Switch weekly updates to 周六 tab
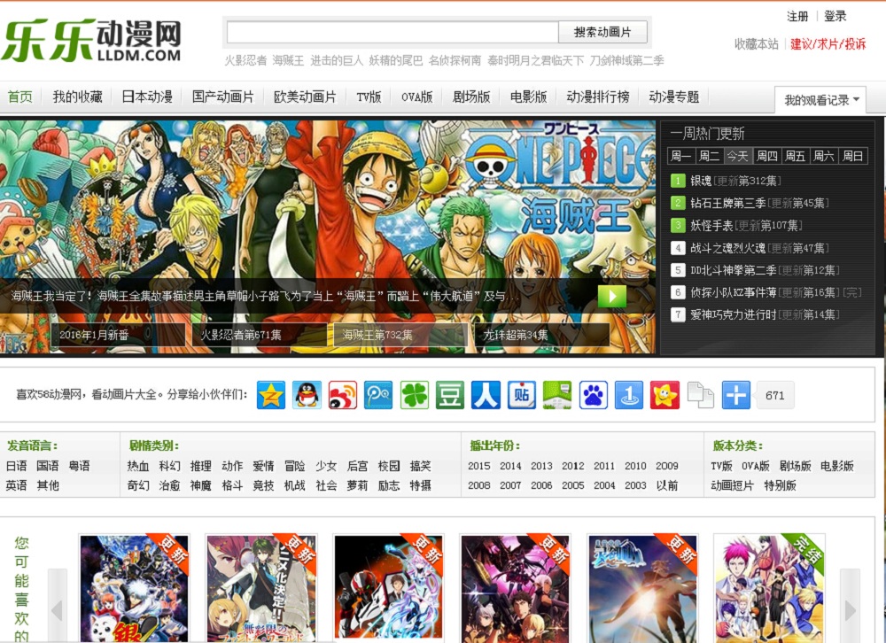886x643 pixels. click(824, 156)
